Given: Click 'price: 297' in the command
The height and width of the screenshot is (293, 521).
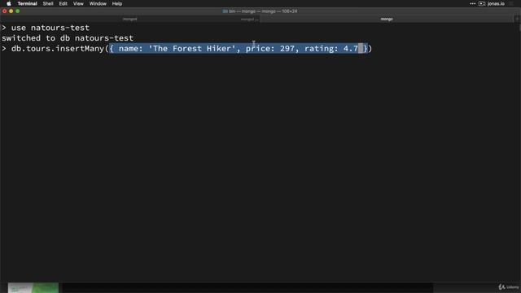Looking at the screenshot, I should [270, 49].
